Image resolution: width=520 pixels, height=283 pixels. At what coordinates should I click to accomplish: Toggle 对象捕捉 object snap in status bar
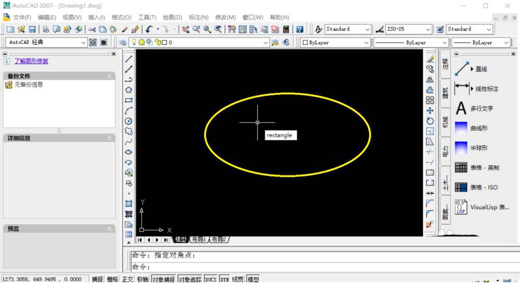[164, 279]
